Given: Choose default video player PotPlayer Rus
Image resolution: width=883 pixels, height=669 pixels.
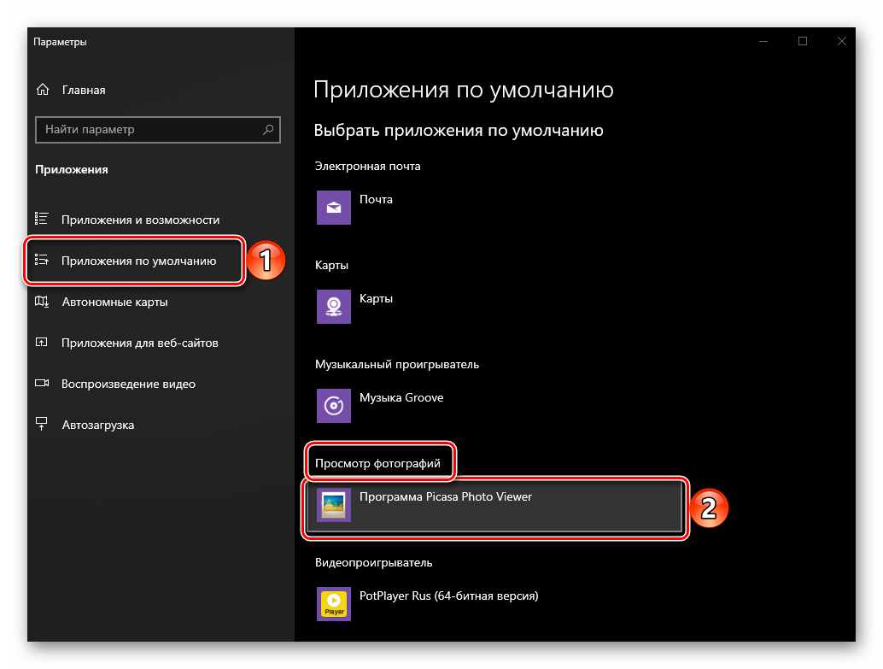Looking at the screenshot, I should click(x=448, y=596).
